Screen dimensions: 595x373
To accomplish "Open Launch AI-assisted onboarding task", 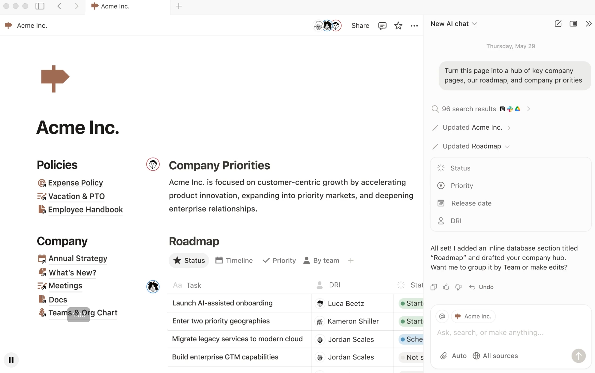I will pyautogui.click(x=222, y=303).
